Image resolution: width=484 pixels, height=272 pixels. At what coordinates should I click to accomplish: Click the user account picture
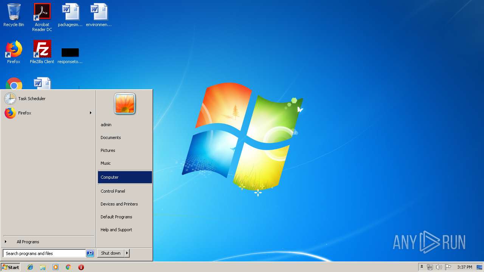125,104
